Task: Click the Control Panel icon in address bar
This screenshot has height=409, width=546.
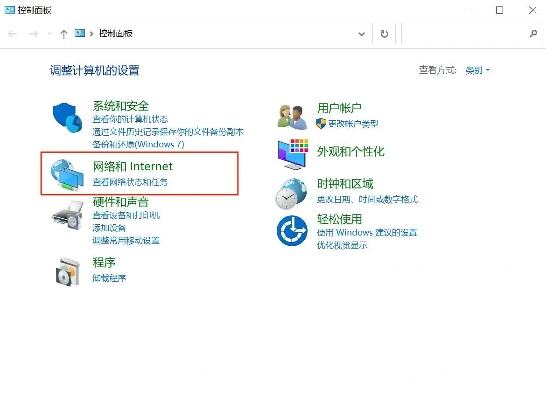Action: 79,33
